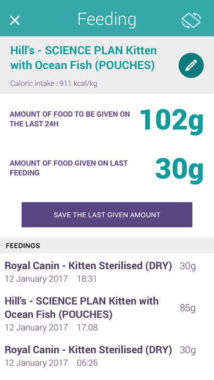Tap the 30g amount of the 06:26 feeding
The image size is (214, 380).
coord(188,351)
